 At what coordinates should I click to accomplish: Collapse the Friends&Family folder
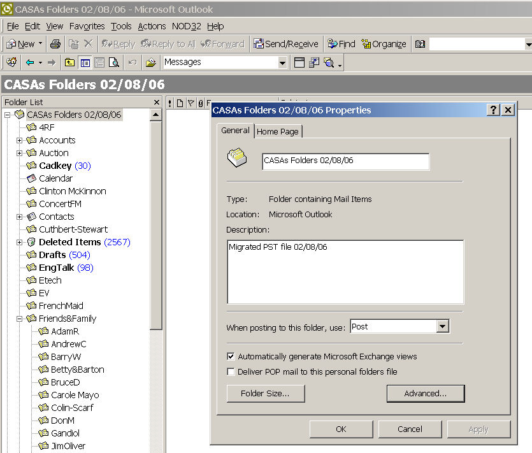[19, 319]
